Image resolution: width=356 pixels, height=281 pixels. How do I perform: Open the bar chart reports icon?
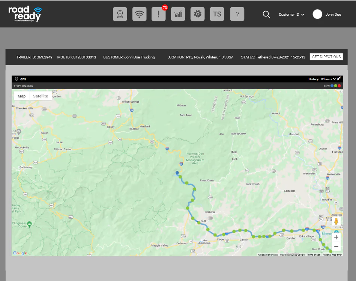(178, 14)
